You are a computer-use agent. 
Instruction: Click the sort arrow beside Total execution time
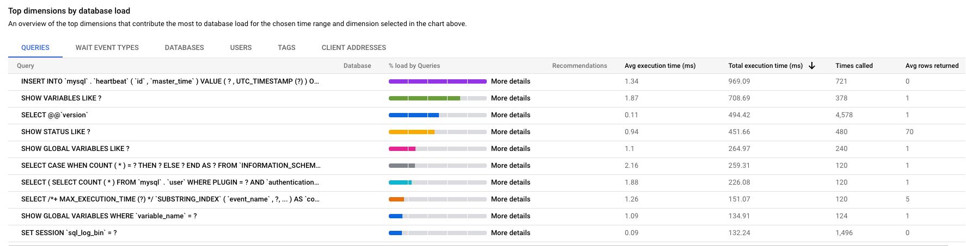(812, 66)
